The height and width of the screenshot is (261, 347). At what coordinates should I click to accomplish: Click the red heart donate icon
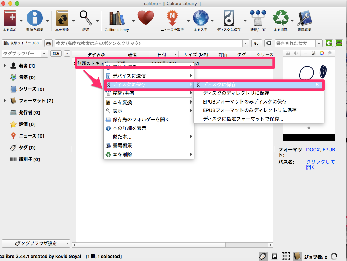(x=146, y=18)
